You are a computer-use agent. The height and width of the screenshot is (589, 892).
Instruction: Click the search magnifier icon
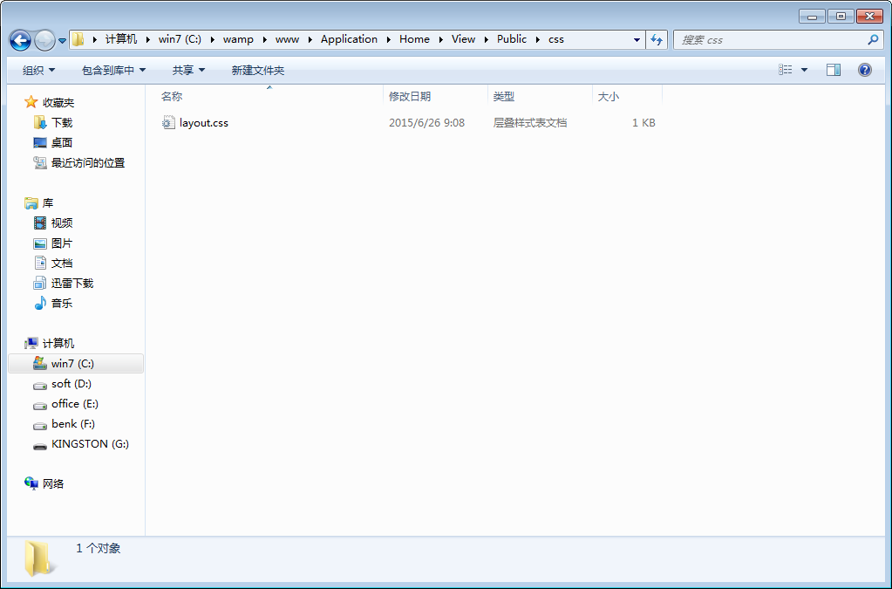pos(873,40)
